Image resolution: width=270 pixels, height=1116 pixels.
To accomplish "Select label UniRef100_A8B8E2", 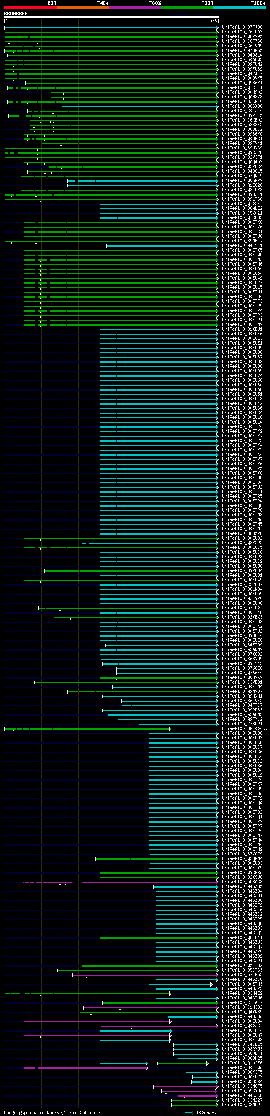I will click(x=242, y=125).
